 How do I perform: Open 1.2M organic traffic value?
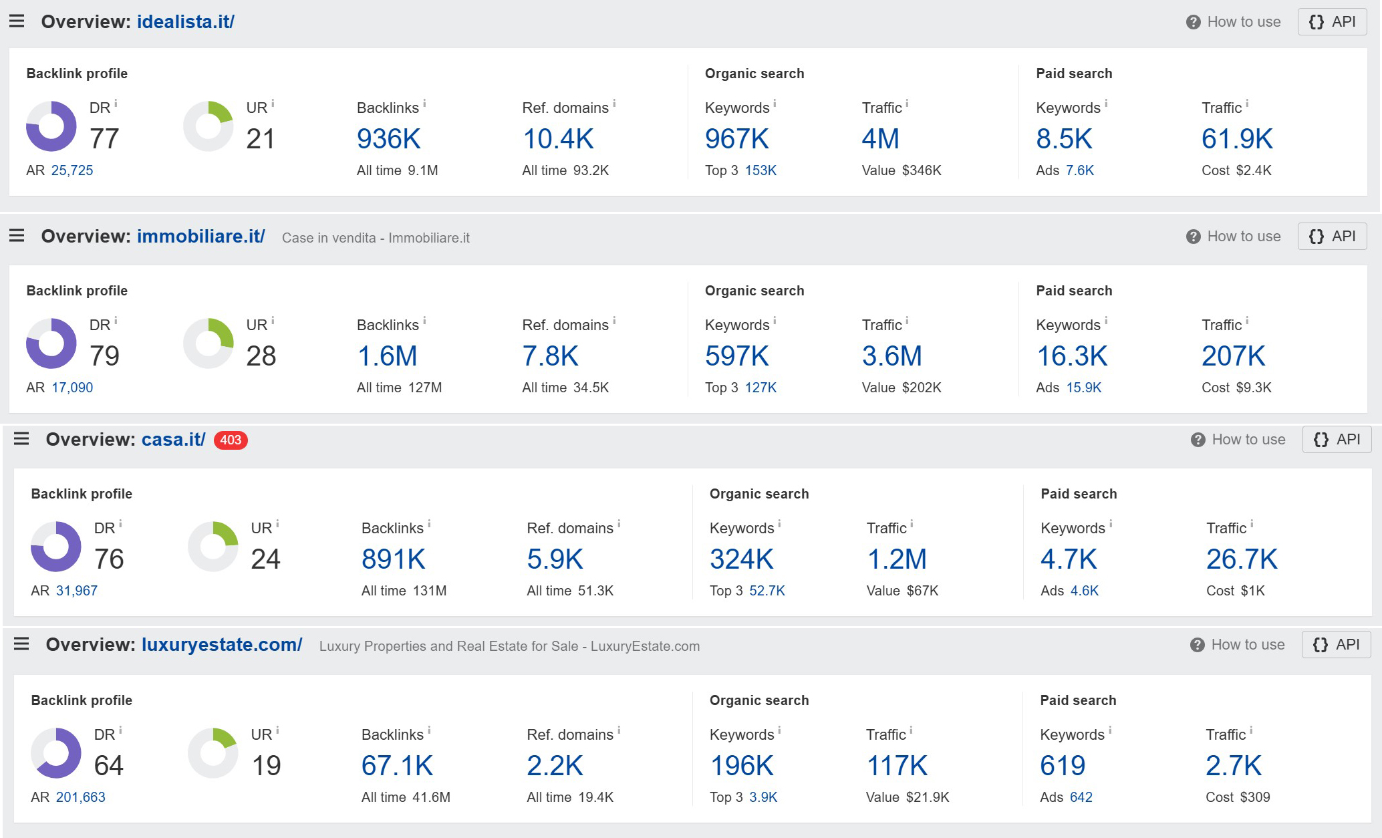point(897,559)
